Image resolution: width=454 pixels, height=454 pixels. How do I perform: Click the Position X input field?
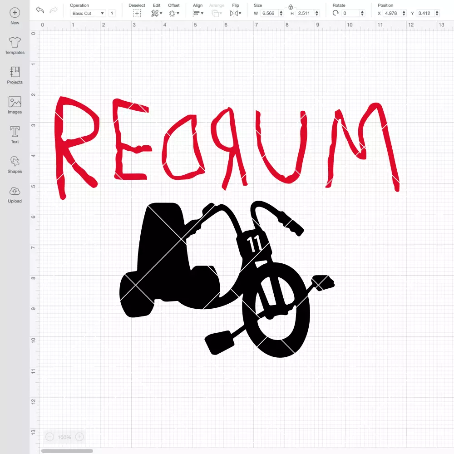pyautogui.click(x=392, y=13)
